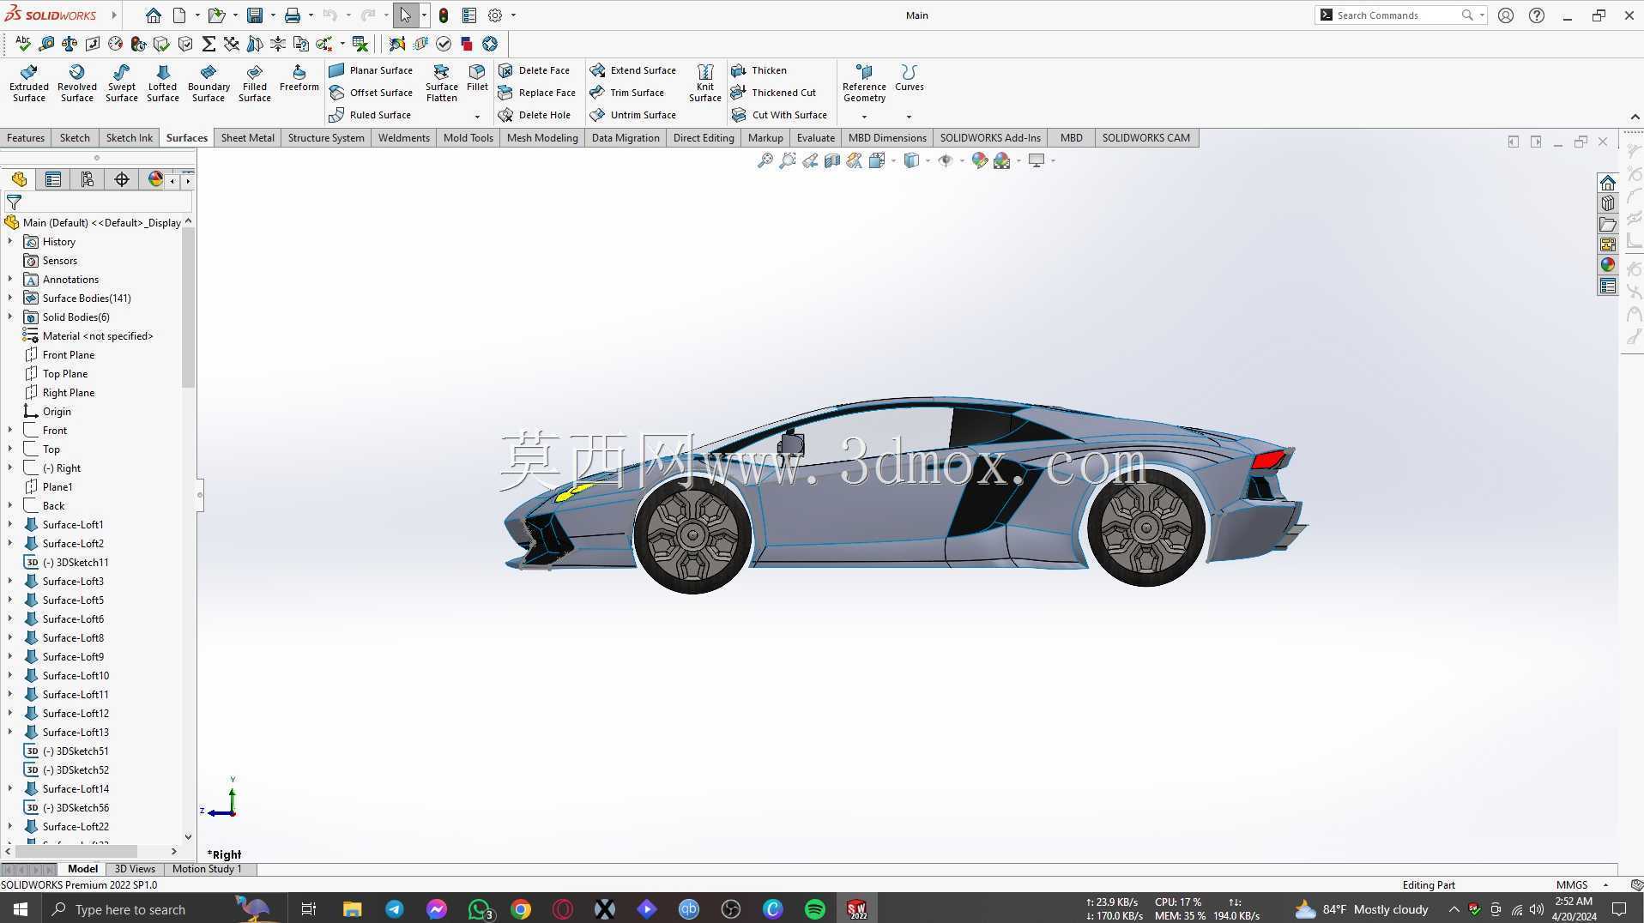Switch to the Sketch tab

point(75,137)
